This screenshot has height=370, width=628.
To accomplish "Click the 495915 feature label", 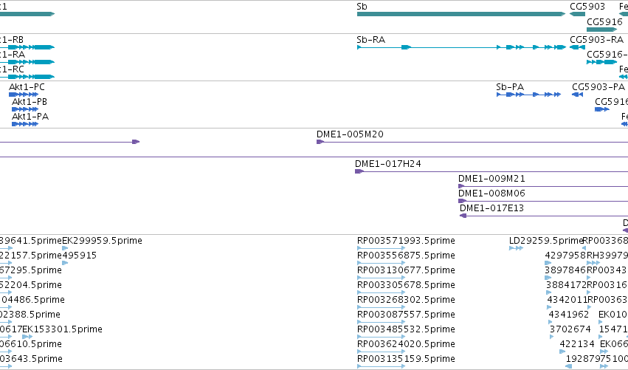I will [79, 256].
